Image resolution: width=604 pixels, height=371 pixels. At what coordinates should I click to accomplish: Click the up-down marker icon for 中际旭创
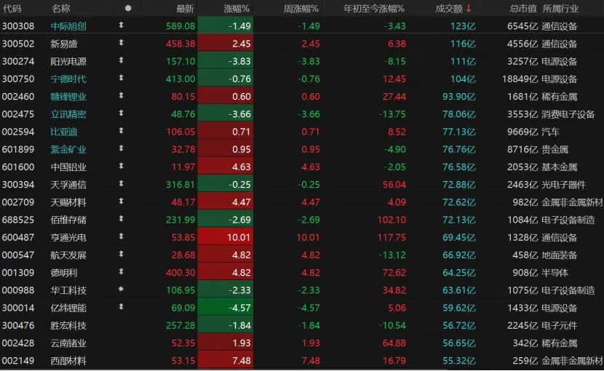click(x=121, y=25)
